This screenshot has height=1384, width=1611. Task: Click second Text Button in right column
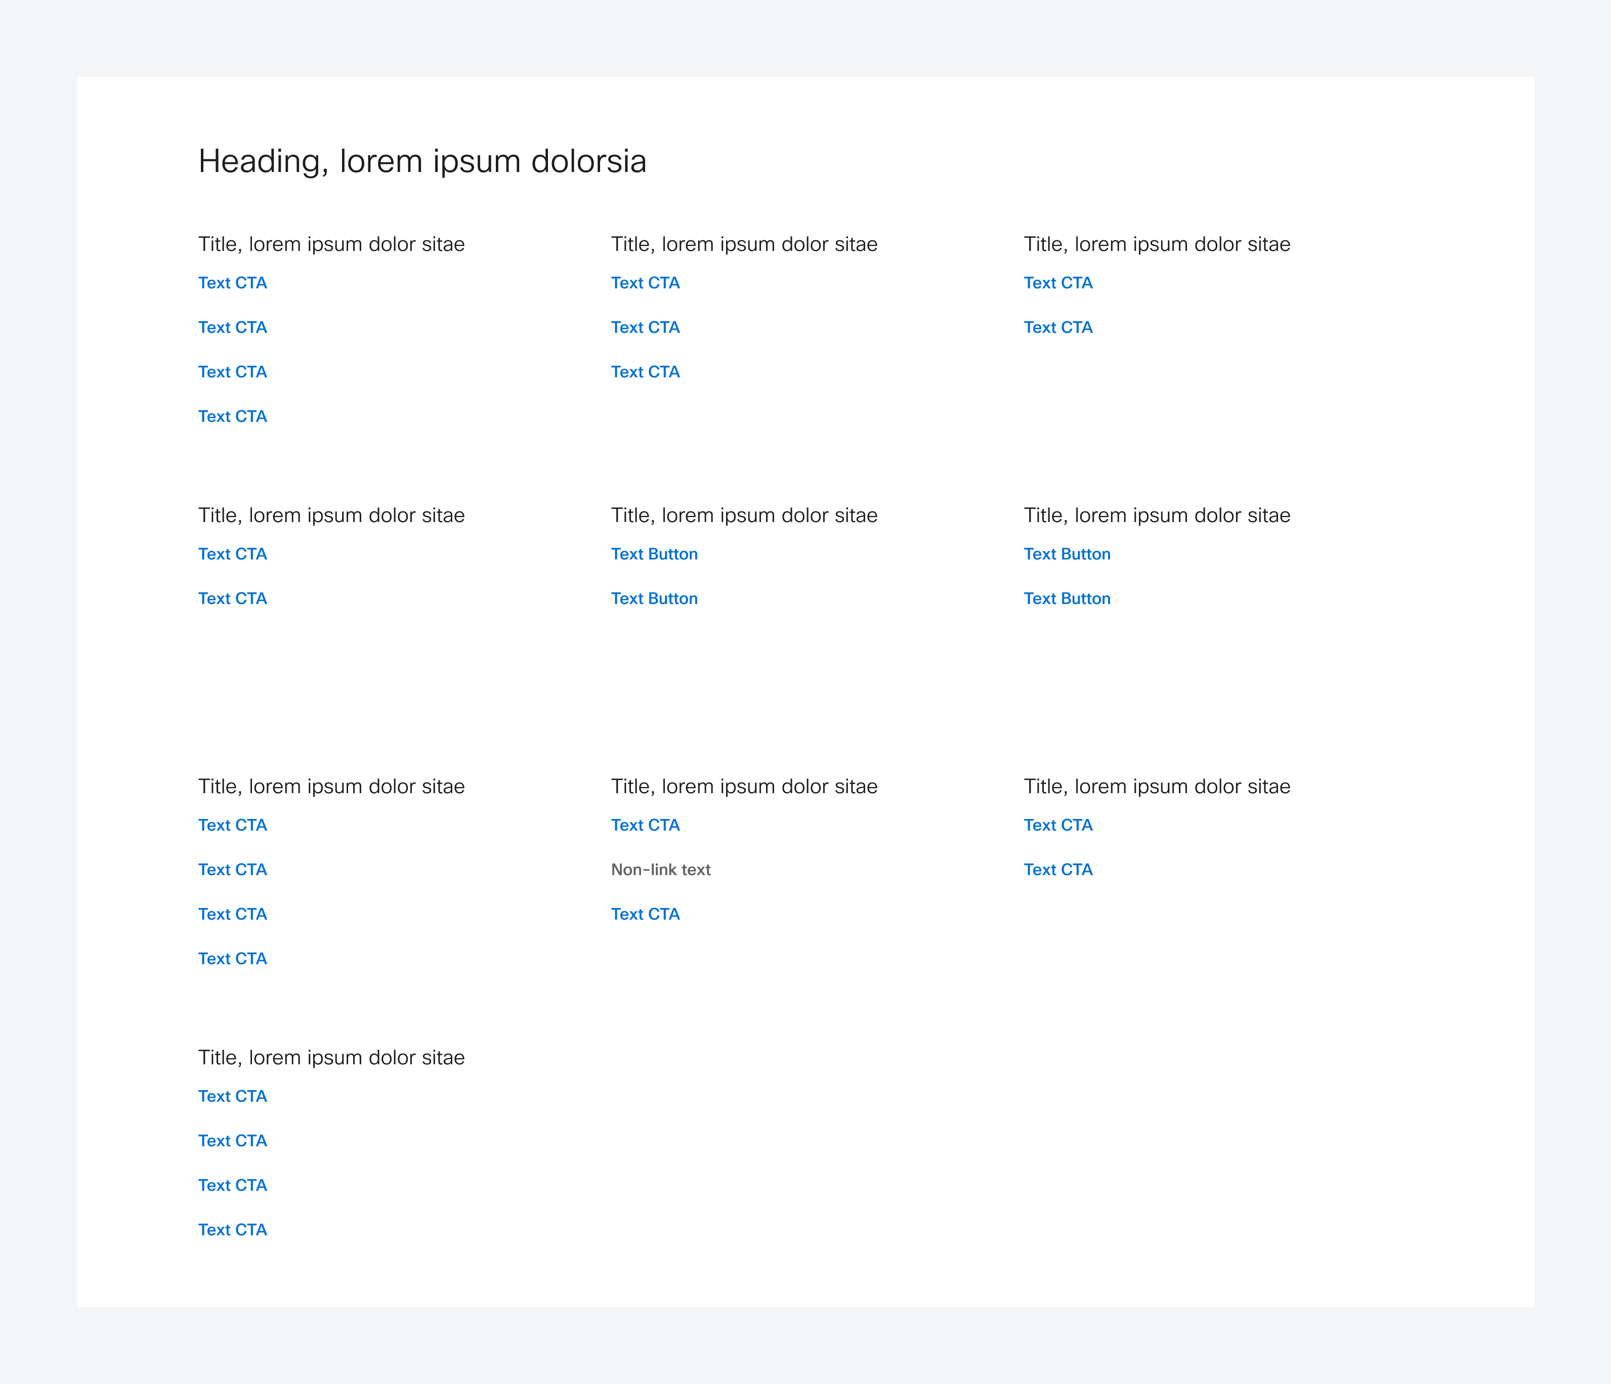pos(1067,599)
